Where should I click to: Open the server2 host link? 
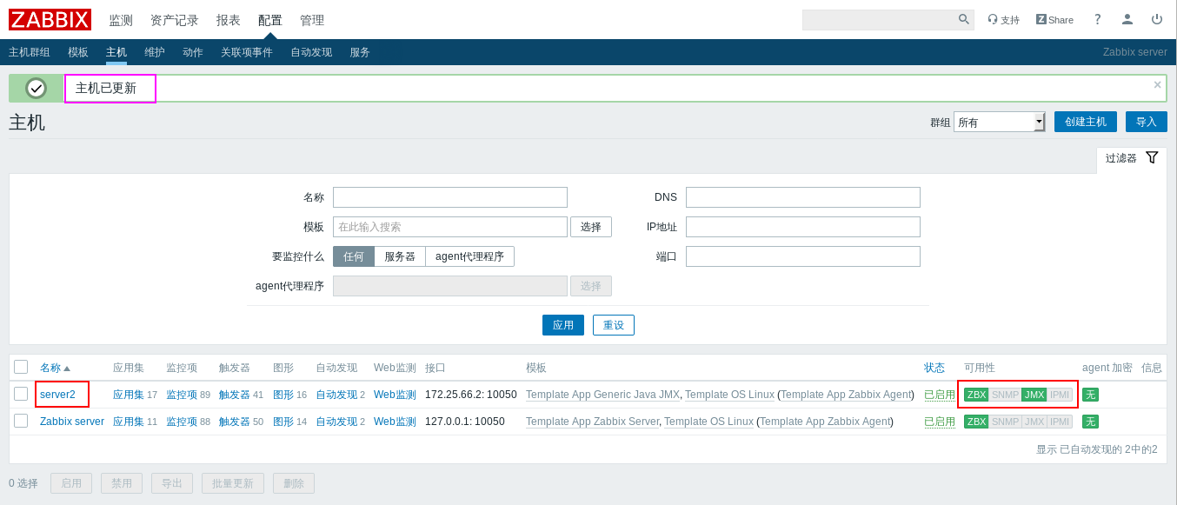click(x=57, y=395)
